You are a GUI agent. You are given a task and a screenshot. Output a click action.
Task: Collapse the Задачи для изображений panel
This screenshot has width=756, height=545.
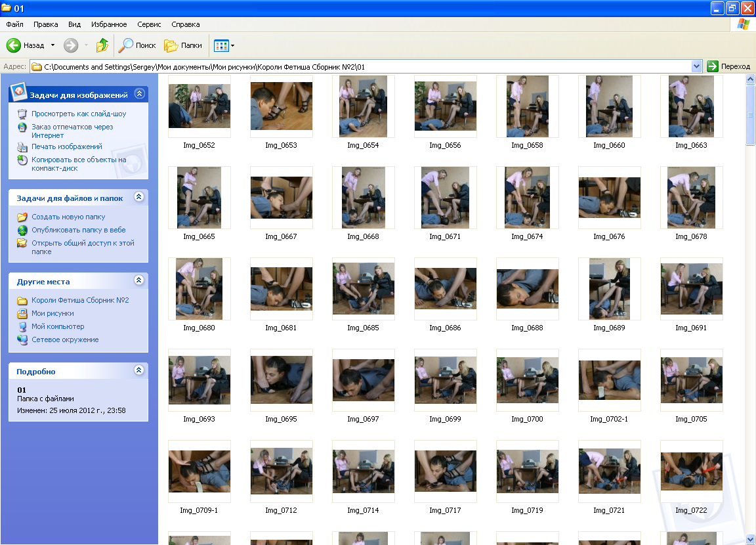coord(139,93)
